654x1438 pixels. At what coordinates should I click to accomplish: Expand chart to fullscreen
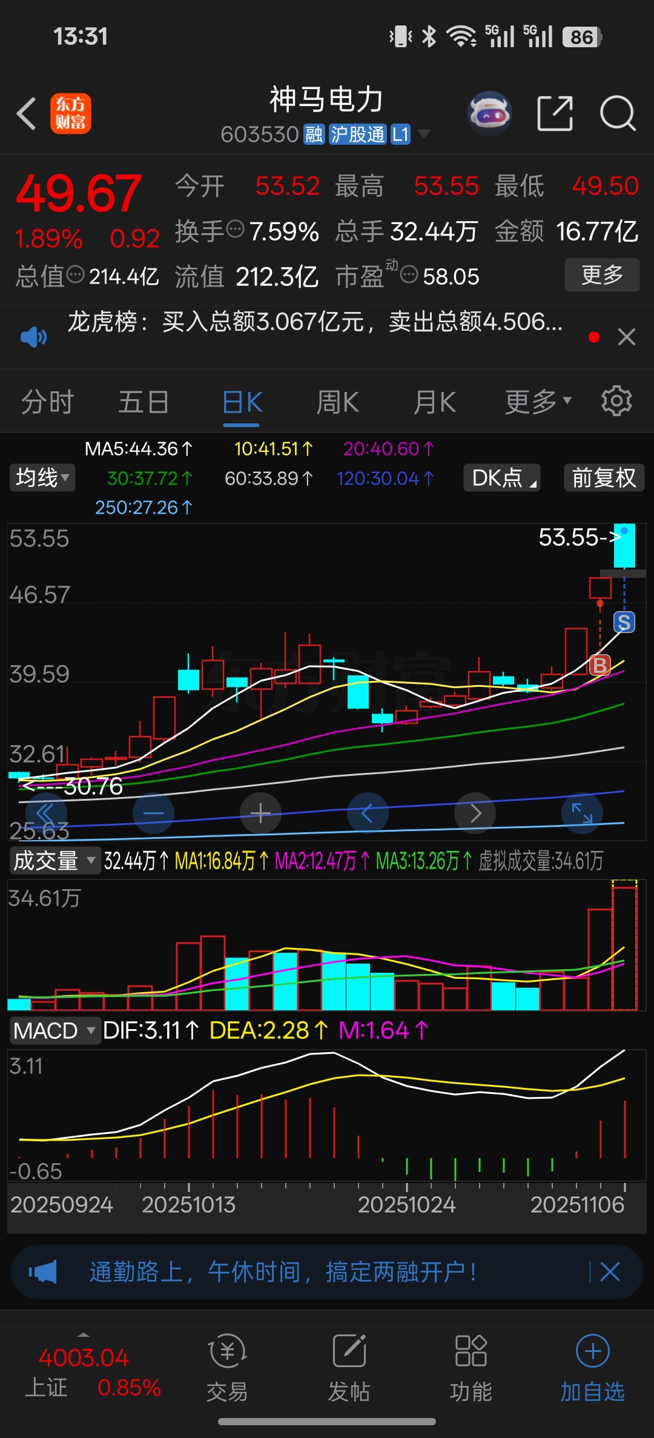582,813
